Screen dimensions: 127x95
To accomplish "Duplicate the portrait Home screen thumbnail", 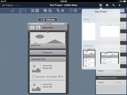I will [89, 58].
